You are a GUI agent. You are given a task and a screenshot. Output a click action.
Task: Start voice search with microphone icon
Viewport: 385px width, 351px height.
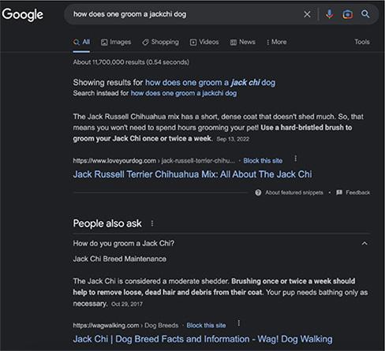point(329,14)
